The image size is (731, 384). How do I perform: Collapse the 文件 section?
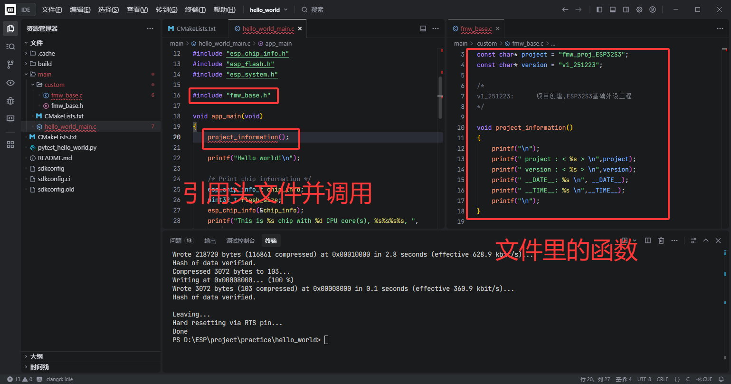[x=36, y=43]
